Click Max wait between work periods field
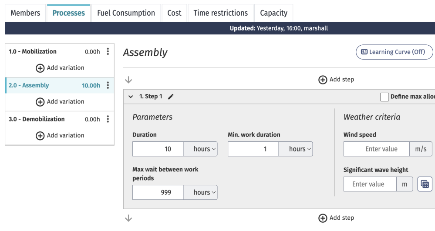Image resolution: width=435 pixels, height=231 pixels. click(158, 192)
